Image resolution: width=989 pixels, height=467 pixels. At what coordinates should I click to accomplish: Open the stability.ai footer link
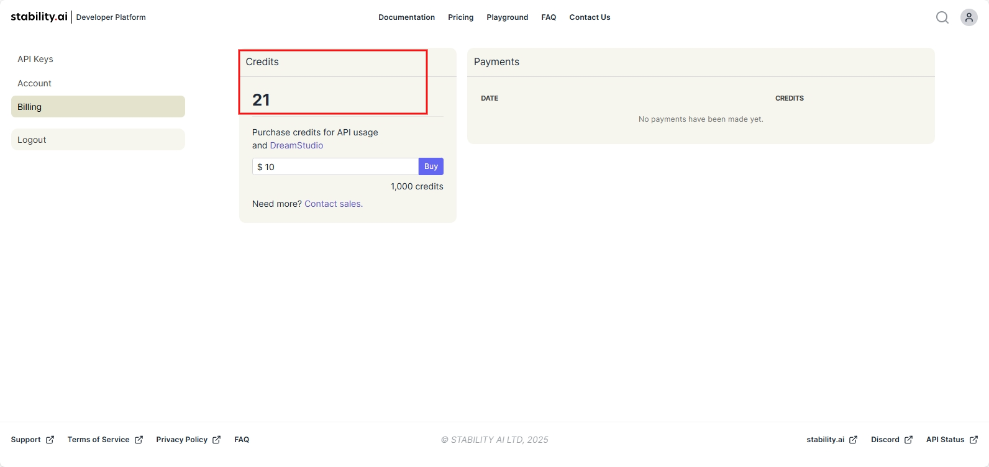pos(832,440)
